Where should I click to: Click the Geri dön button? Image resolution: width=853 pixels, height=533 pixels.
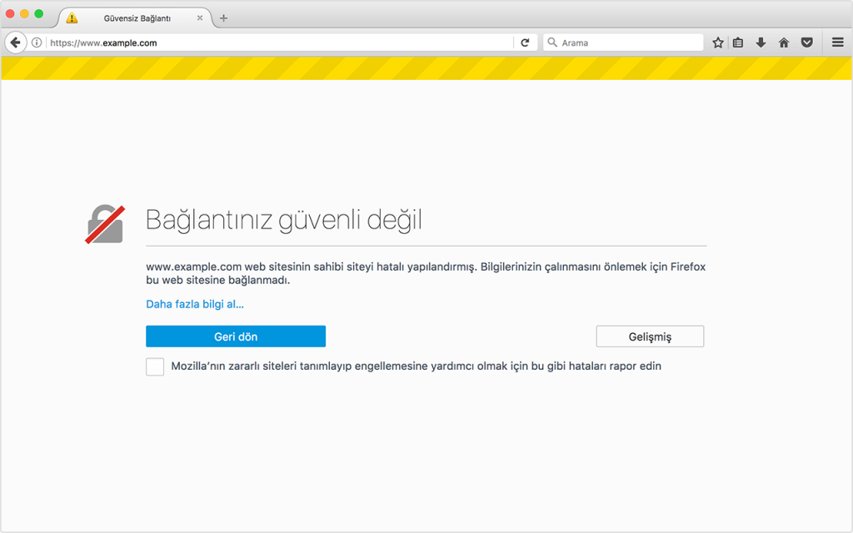pyautogui.click(x=236, y=336)
